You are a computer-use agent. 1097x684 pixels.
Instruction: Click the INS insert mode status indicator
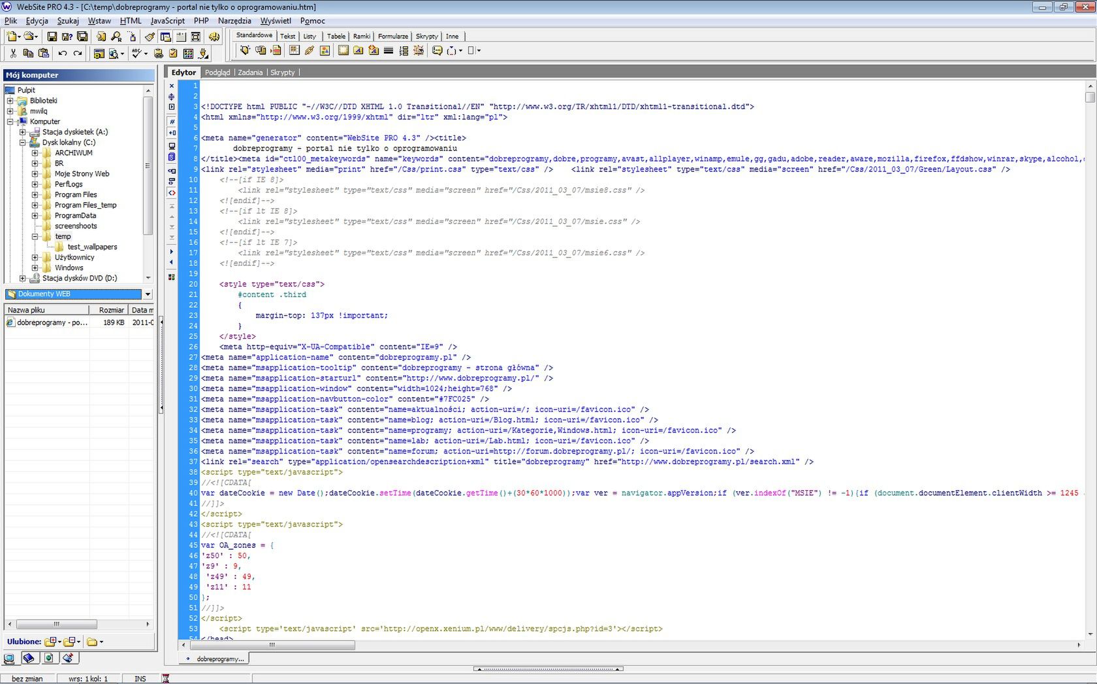click(x=140, y=679)
